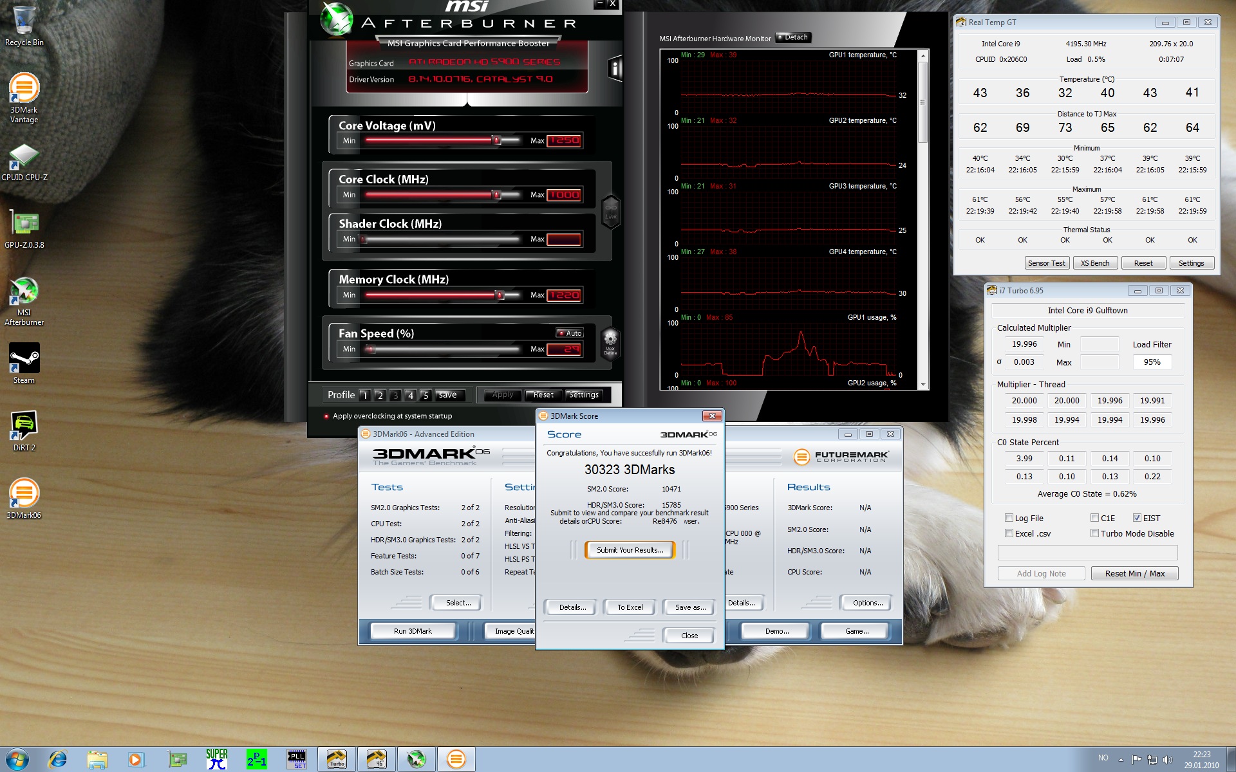Click XS Bench in Real Temp
Viewport: 1236px width, 772px height.
[1094, 263]
